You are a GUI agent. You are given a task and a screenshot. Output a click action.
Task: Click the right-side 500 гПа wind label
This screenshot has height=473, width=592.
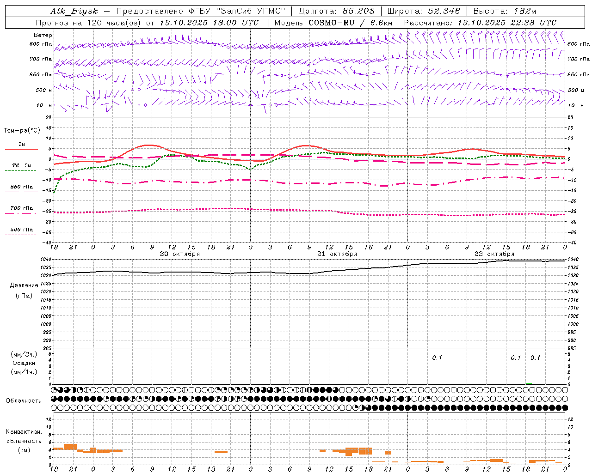pos(579,44)
